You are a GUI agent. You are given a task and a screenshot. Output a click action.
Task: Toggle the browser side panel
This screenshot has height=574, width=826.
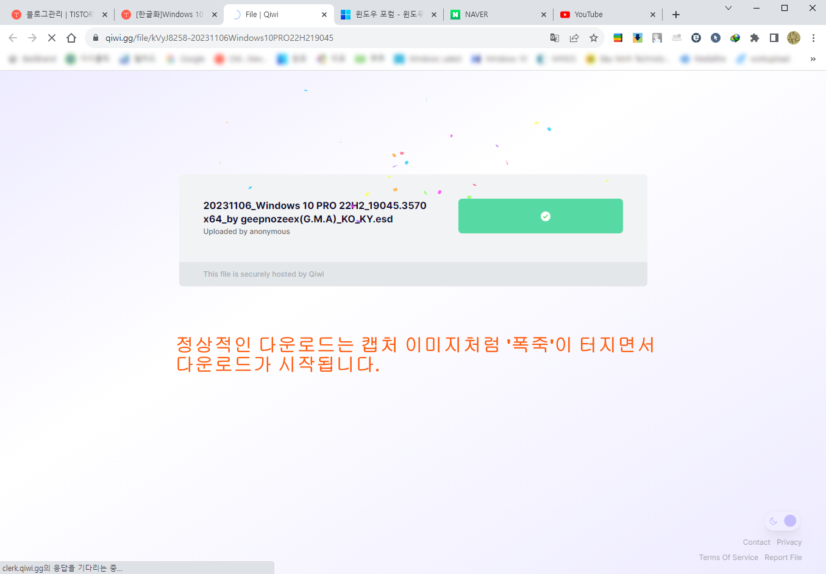774,38
